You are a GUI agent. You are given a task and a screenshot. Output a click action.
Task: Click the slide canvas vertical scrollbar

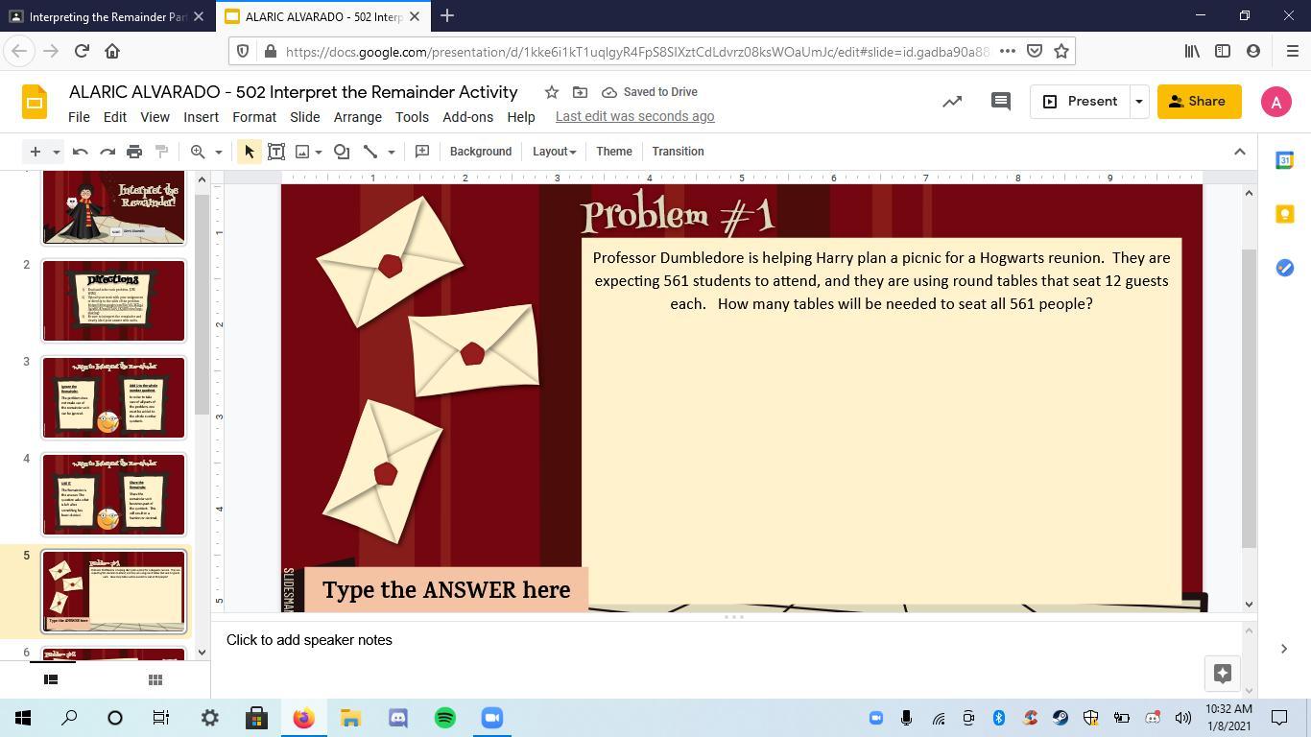[1249, 398]
